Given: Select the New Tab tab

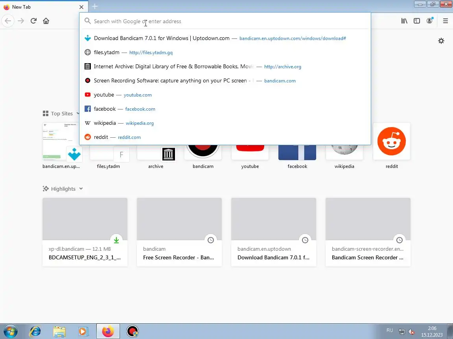Looking at the screenshot, I should coord(43,7).
